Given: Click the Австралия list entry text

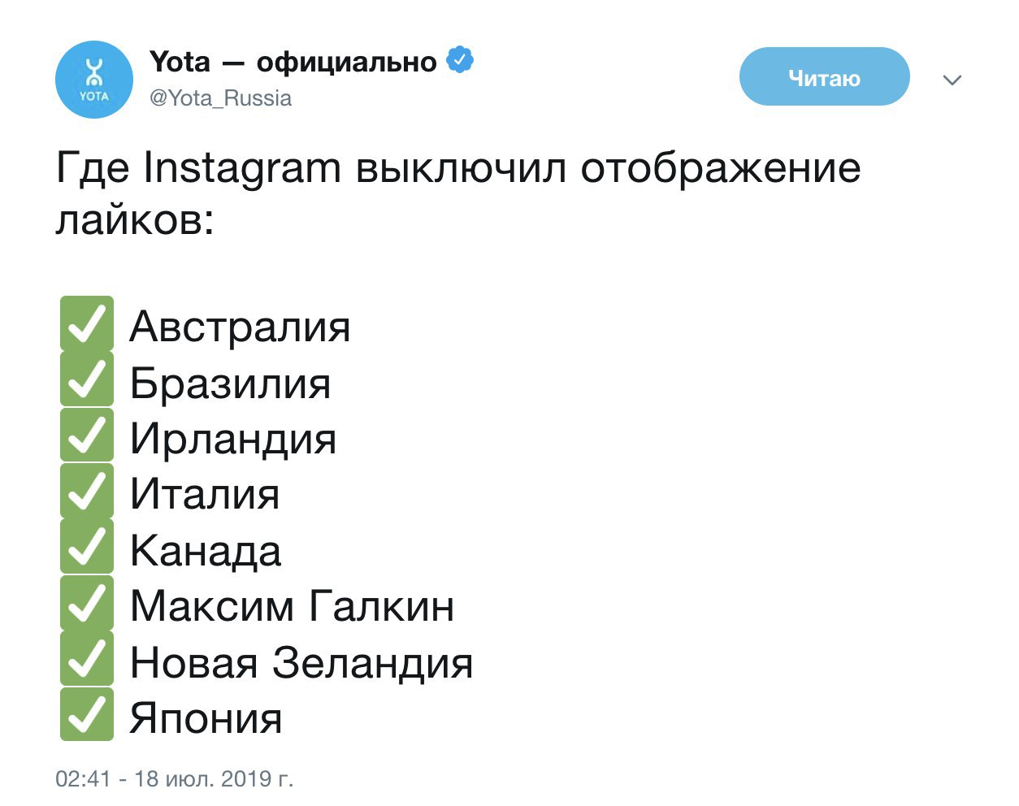Looking at the screenshot, I should coord(240,327).
